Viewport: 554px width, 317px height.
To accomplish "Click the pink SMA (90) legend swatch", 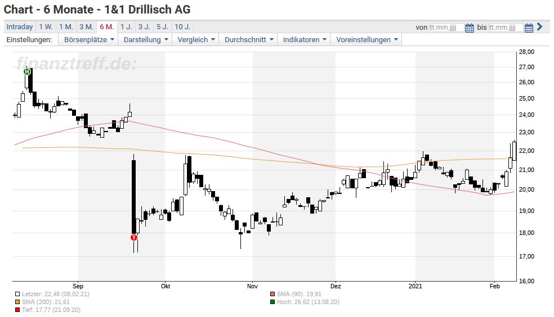I will click(x=272, y=294).
